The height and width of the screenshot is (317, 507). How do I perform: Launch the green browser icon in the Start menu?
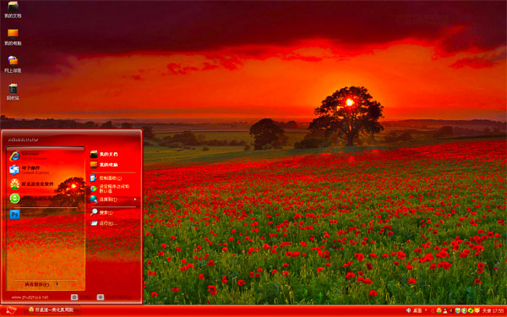coord(14,198)
